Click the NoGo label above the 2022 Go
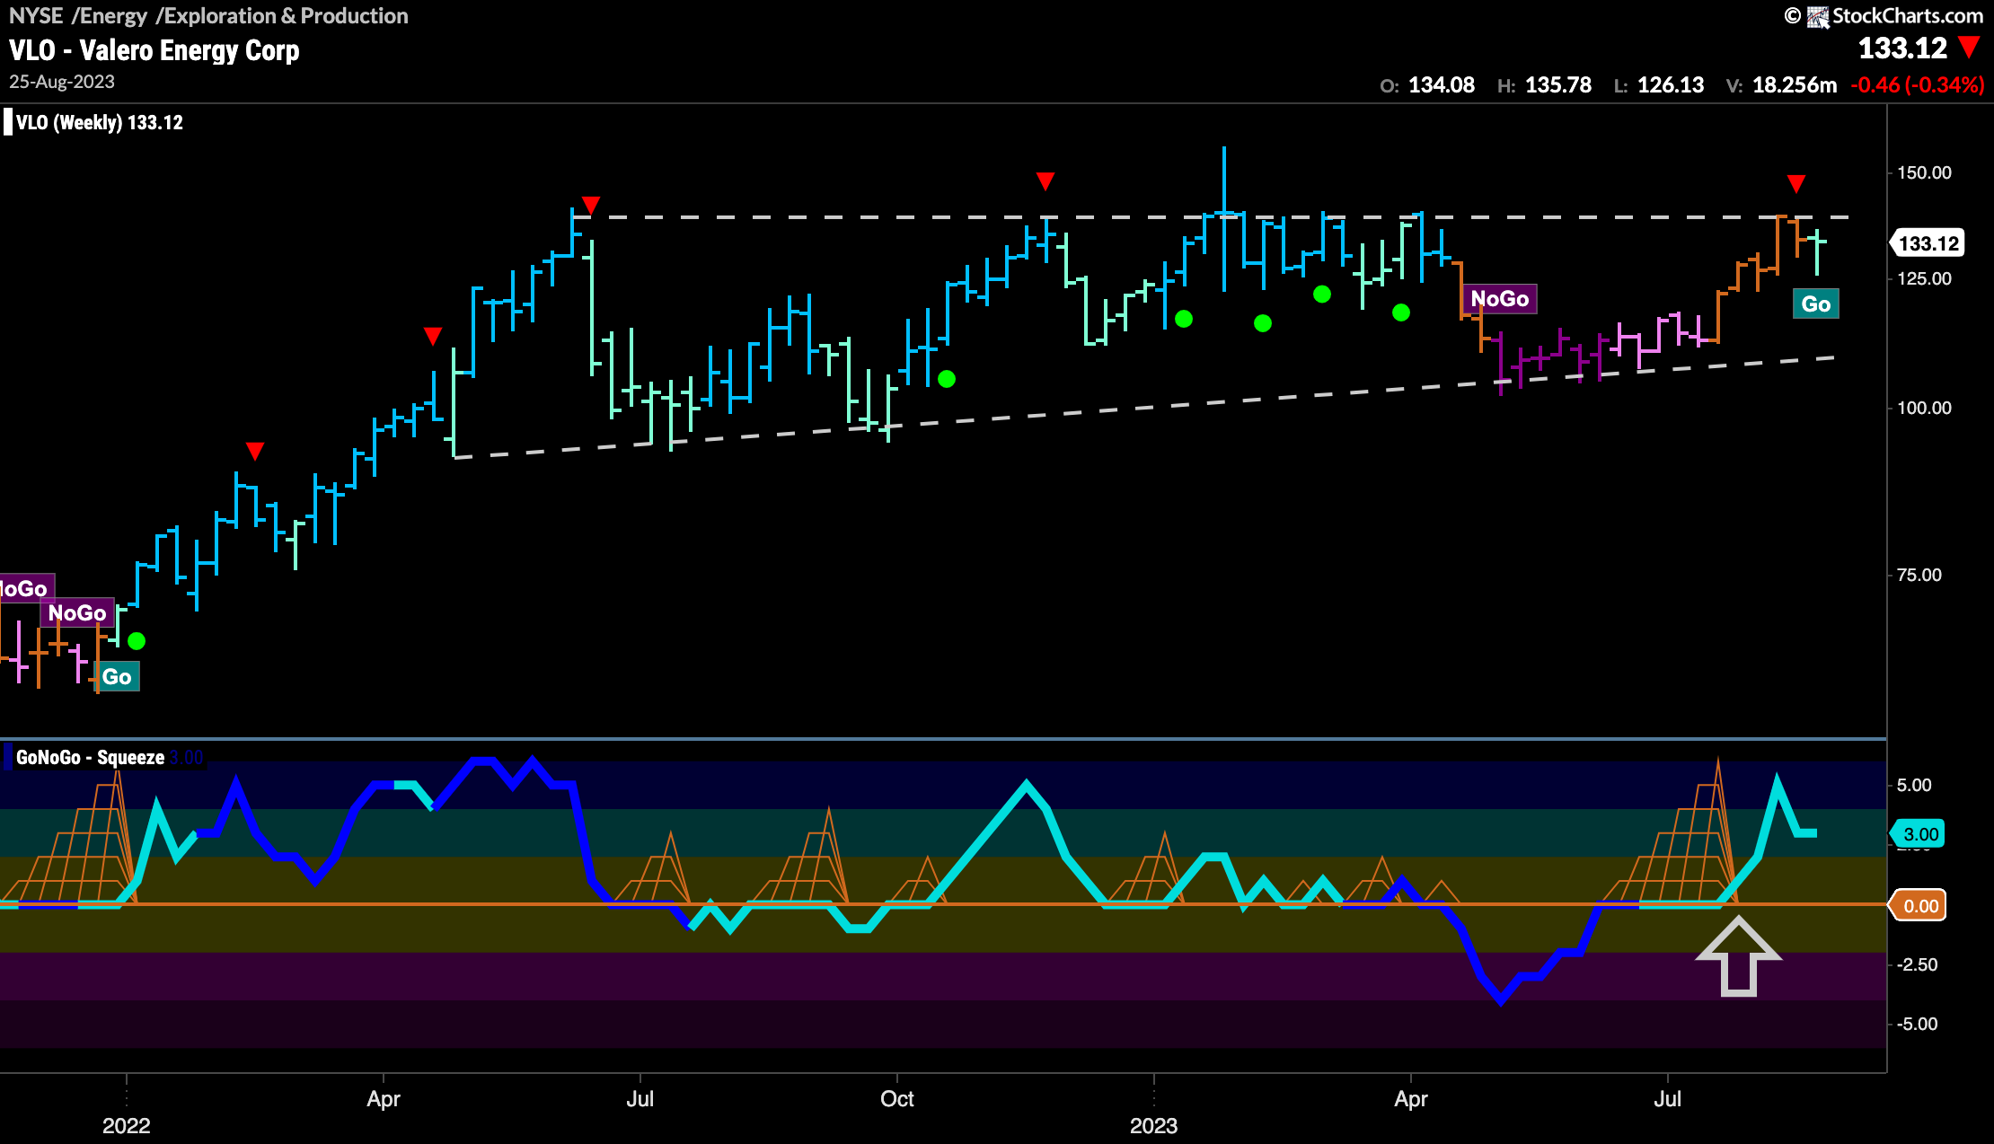Viewport: 1994px width, 1144px height. point(77,613)
